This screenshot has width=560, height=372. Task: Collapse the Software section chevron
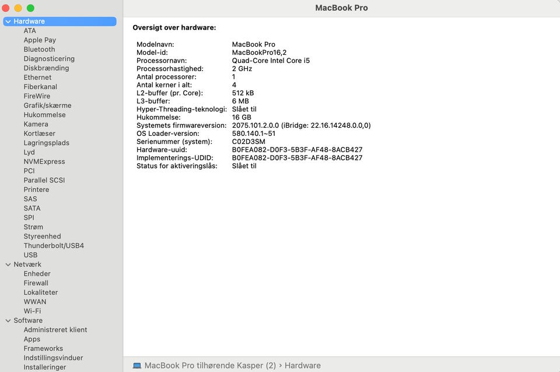point(8,321)
